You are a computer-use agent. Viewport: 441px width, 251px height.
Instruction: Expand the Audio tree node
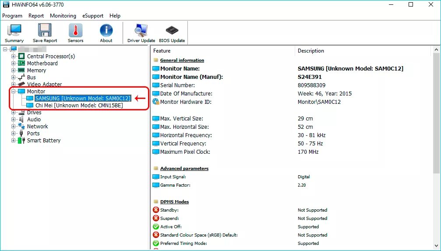(13, 119)
